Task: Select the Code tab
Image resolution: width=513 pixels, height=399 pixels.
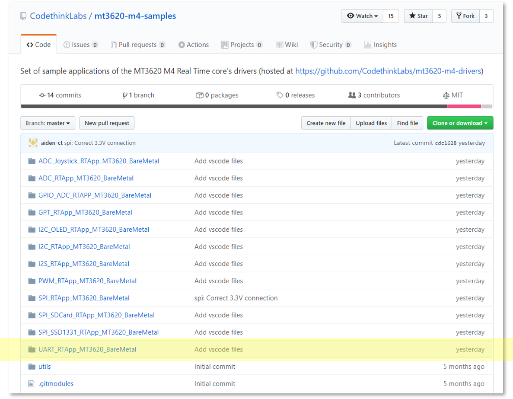Action: [38, 45]
